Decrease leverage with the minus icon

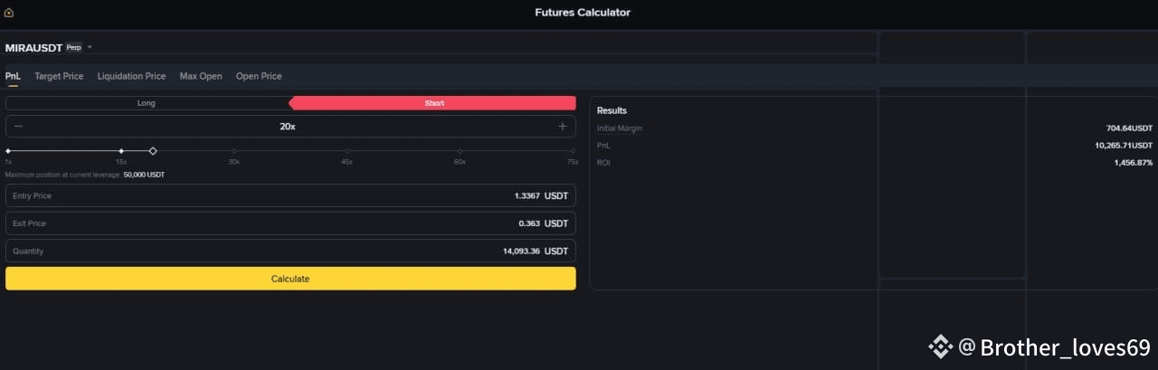tap(19, 127)
